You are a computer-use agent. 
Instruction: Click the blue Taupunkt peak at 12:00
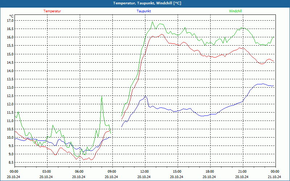point(145,96)
